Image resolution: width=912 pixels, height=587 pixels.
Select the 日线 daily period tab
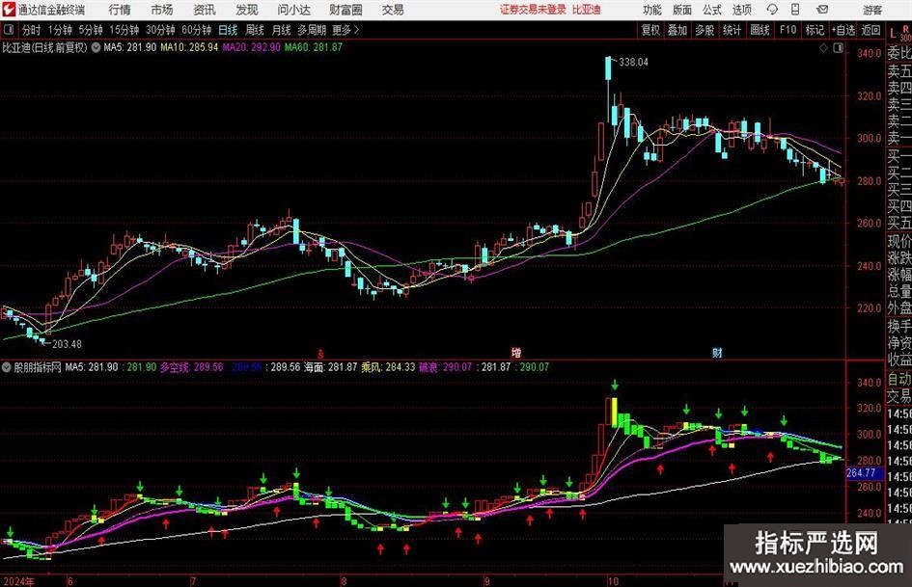(x=228, y=30)
